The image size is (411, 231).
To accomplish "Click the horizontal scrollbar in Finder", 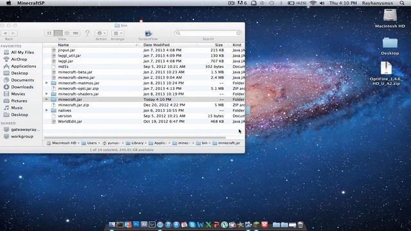I will 135,137.
